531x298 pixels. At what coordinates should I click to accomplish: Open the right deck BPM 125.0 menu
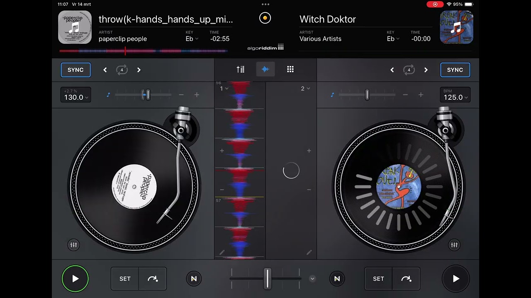[455, 95]
